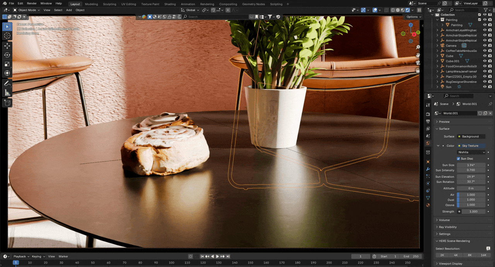Expand the Ray Visibility panel

tap(447, 227)
